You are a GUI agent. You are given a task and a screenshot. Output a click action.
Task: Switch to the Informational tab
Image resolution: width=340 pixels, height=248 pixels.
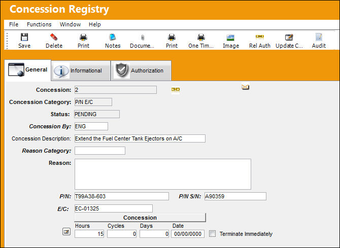(x=81, y=70)
